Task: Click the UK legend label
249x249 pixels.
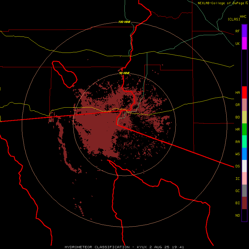Action: [237, 43]
